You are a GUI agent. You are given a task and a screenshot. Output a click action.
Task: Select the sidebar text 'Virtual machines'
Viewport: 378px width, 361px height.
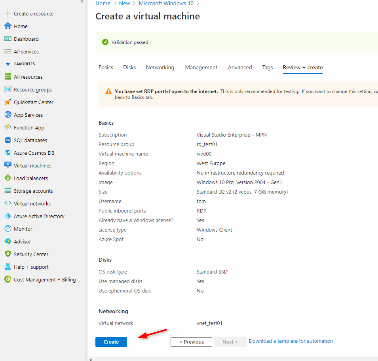[32, 165]
